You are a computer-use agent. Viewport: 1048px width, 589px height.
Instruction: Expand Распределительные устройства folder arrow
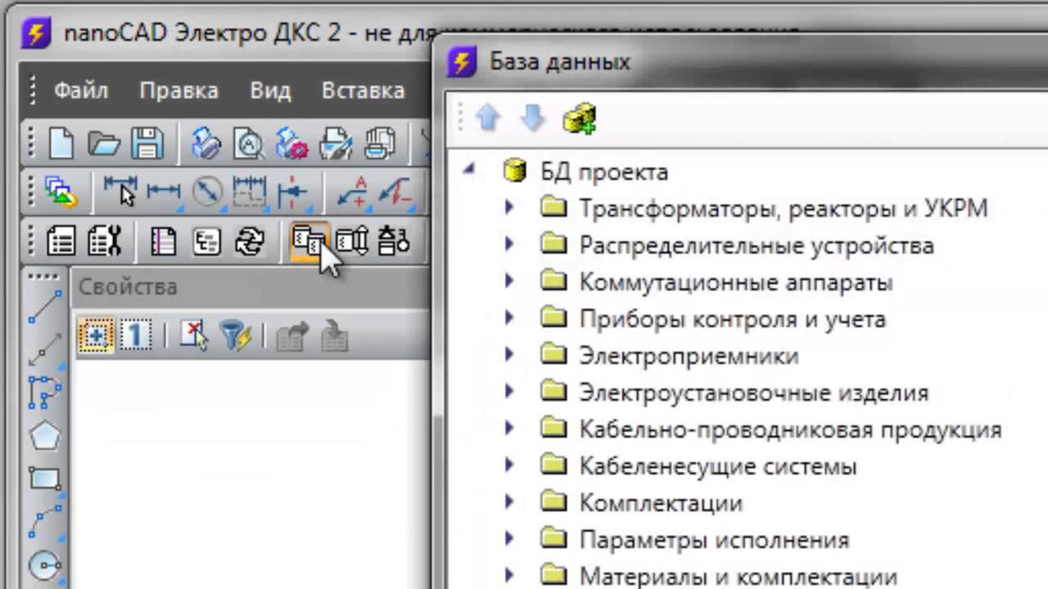click(x=508, y=245)
